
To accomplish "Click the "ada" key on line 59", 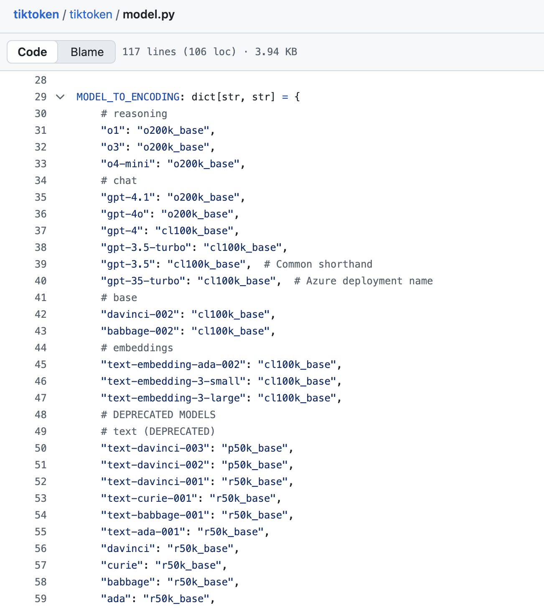I will click(x=116, y=599).
